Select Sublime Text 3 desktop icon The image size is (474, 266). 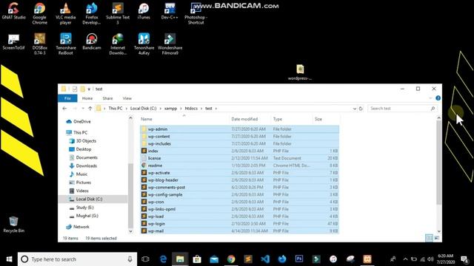pyautogui.click(x=118, y=13)
